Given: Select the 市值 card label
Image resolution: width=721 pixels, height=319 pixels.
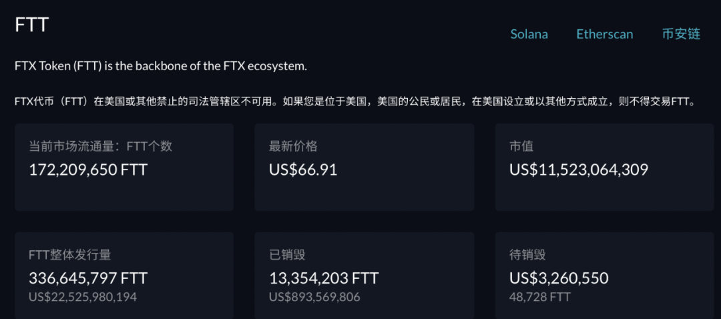Looking at the screenshot, I should click(x=521, y=147).
